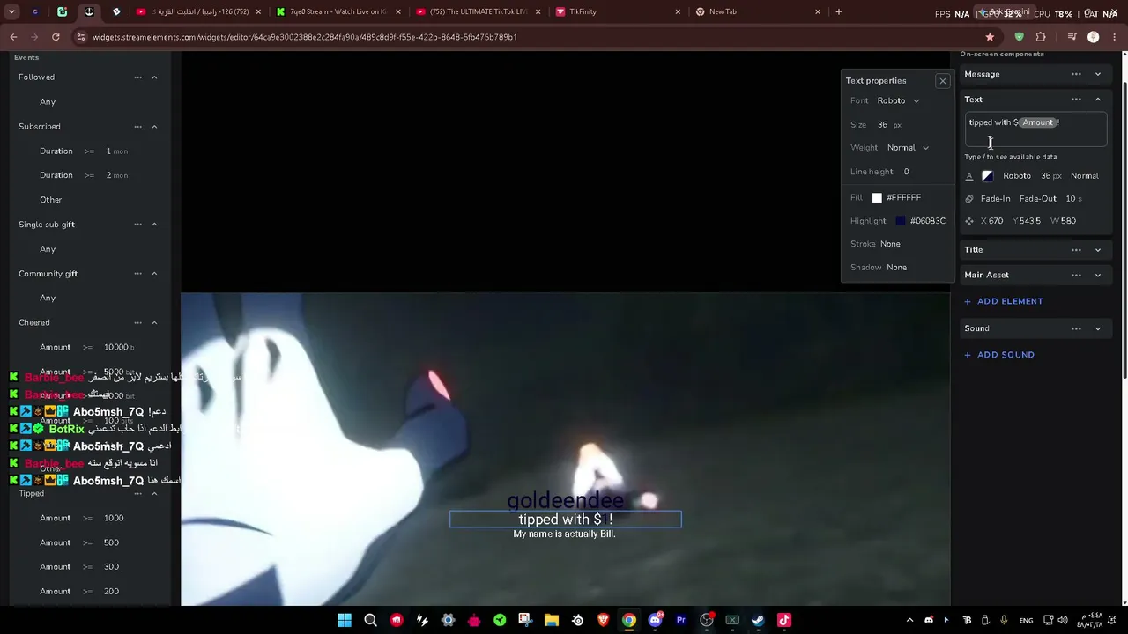Set the Shadow option showing None
The width and height of the screenshot is (1128, 634).
[x=896, y=268]
